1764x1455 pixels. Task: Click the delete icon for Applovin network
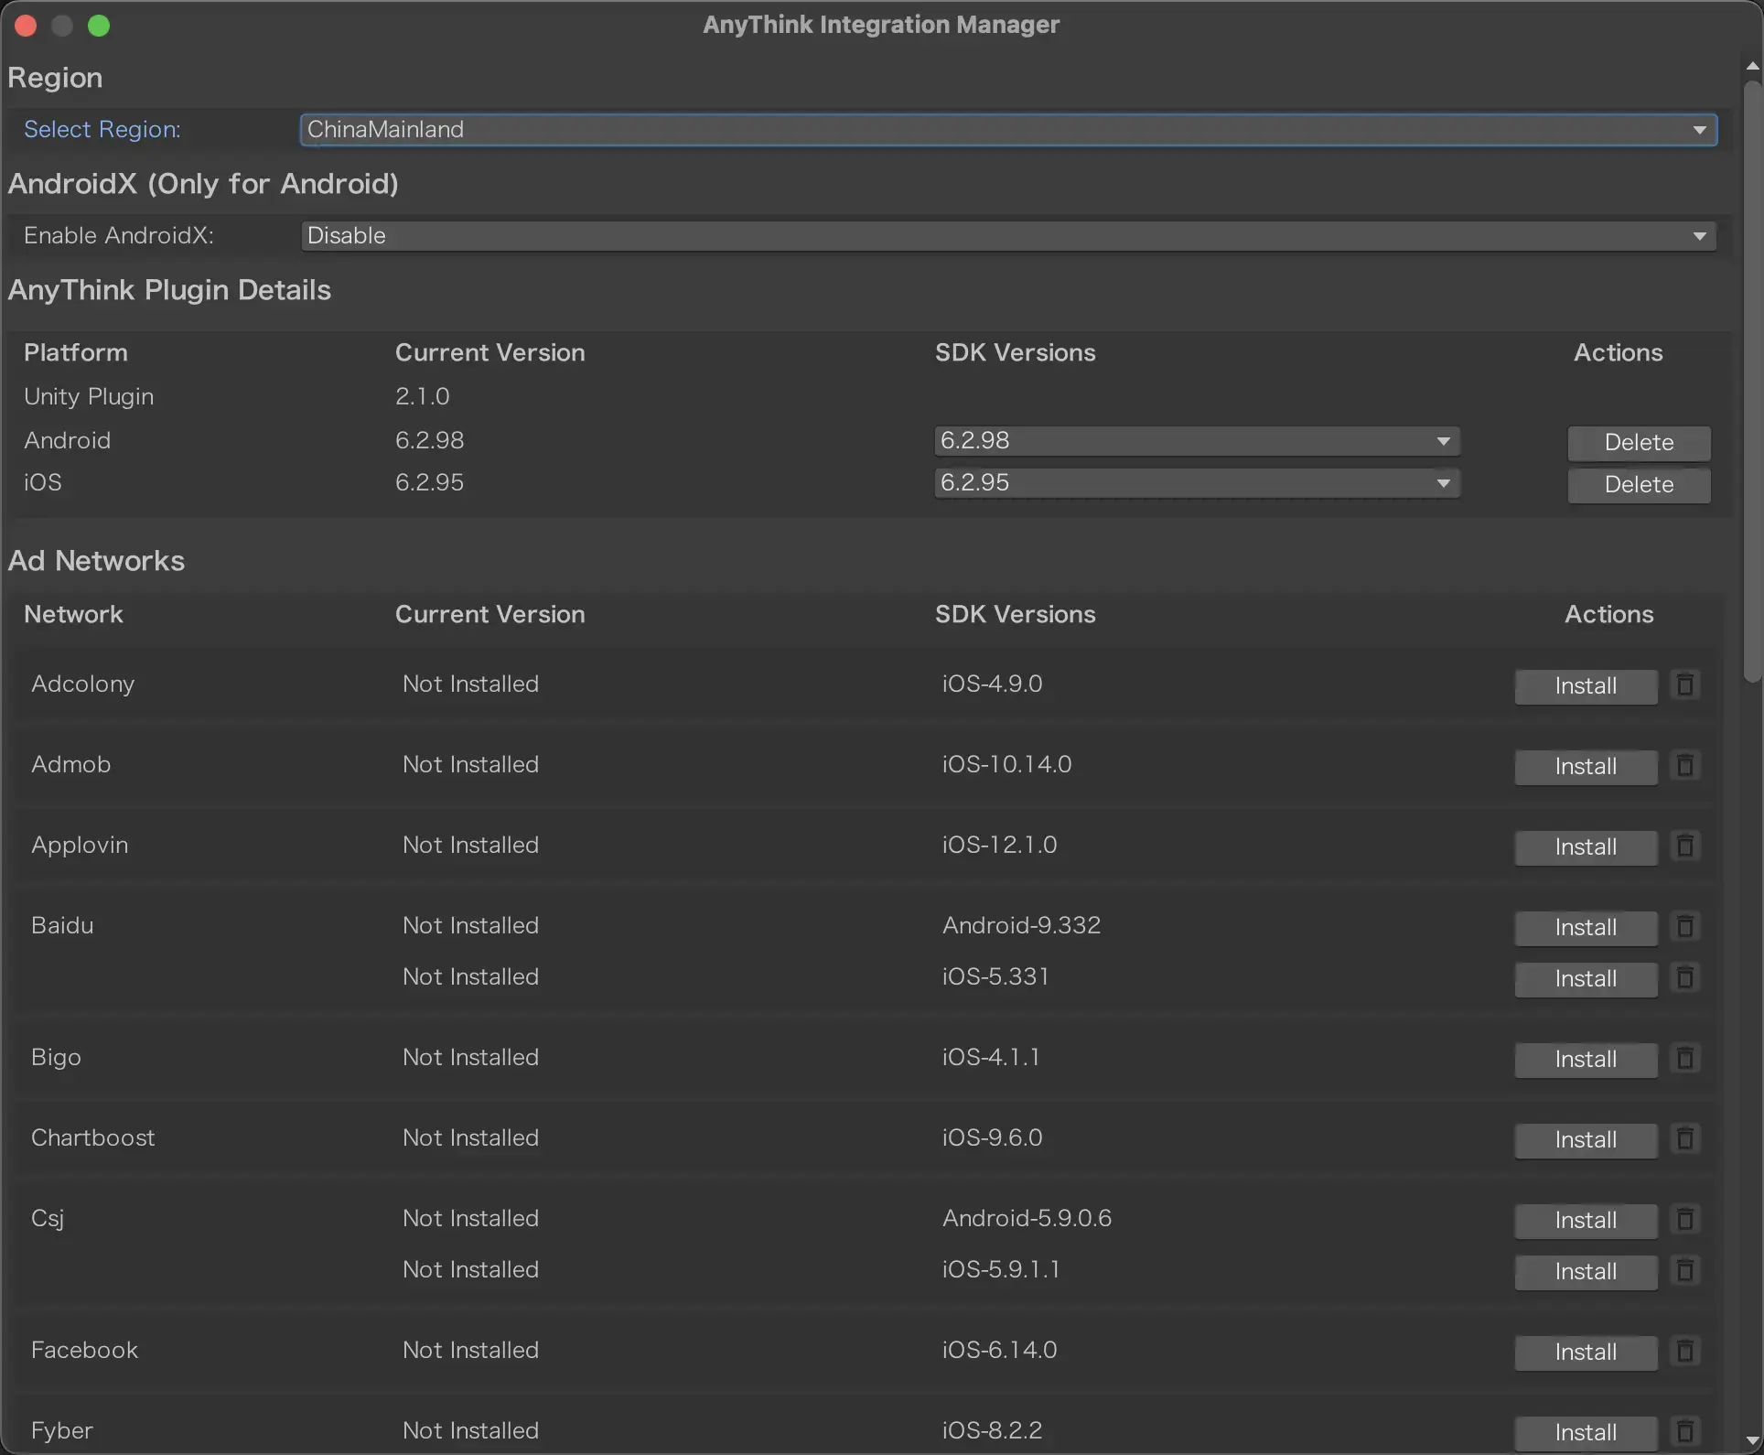pos(1684,845)
